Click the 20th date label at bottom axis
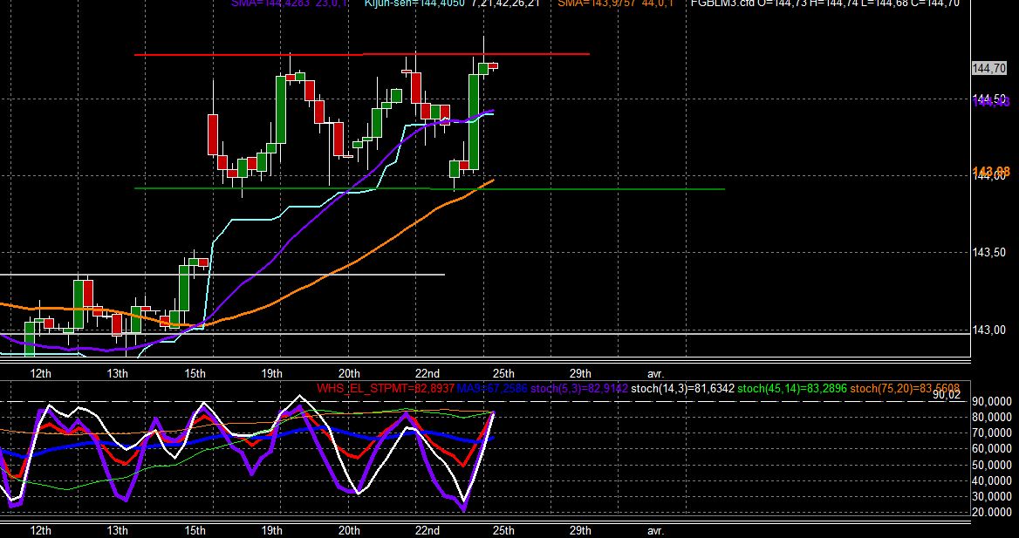Viewport: 1019px width, 538px height. point(349,530)
